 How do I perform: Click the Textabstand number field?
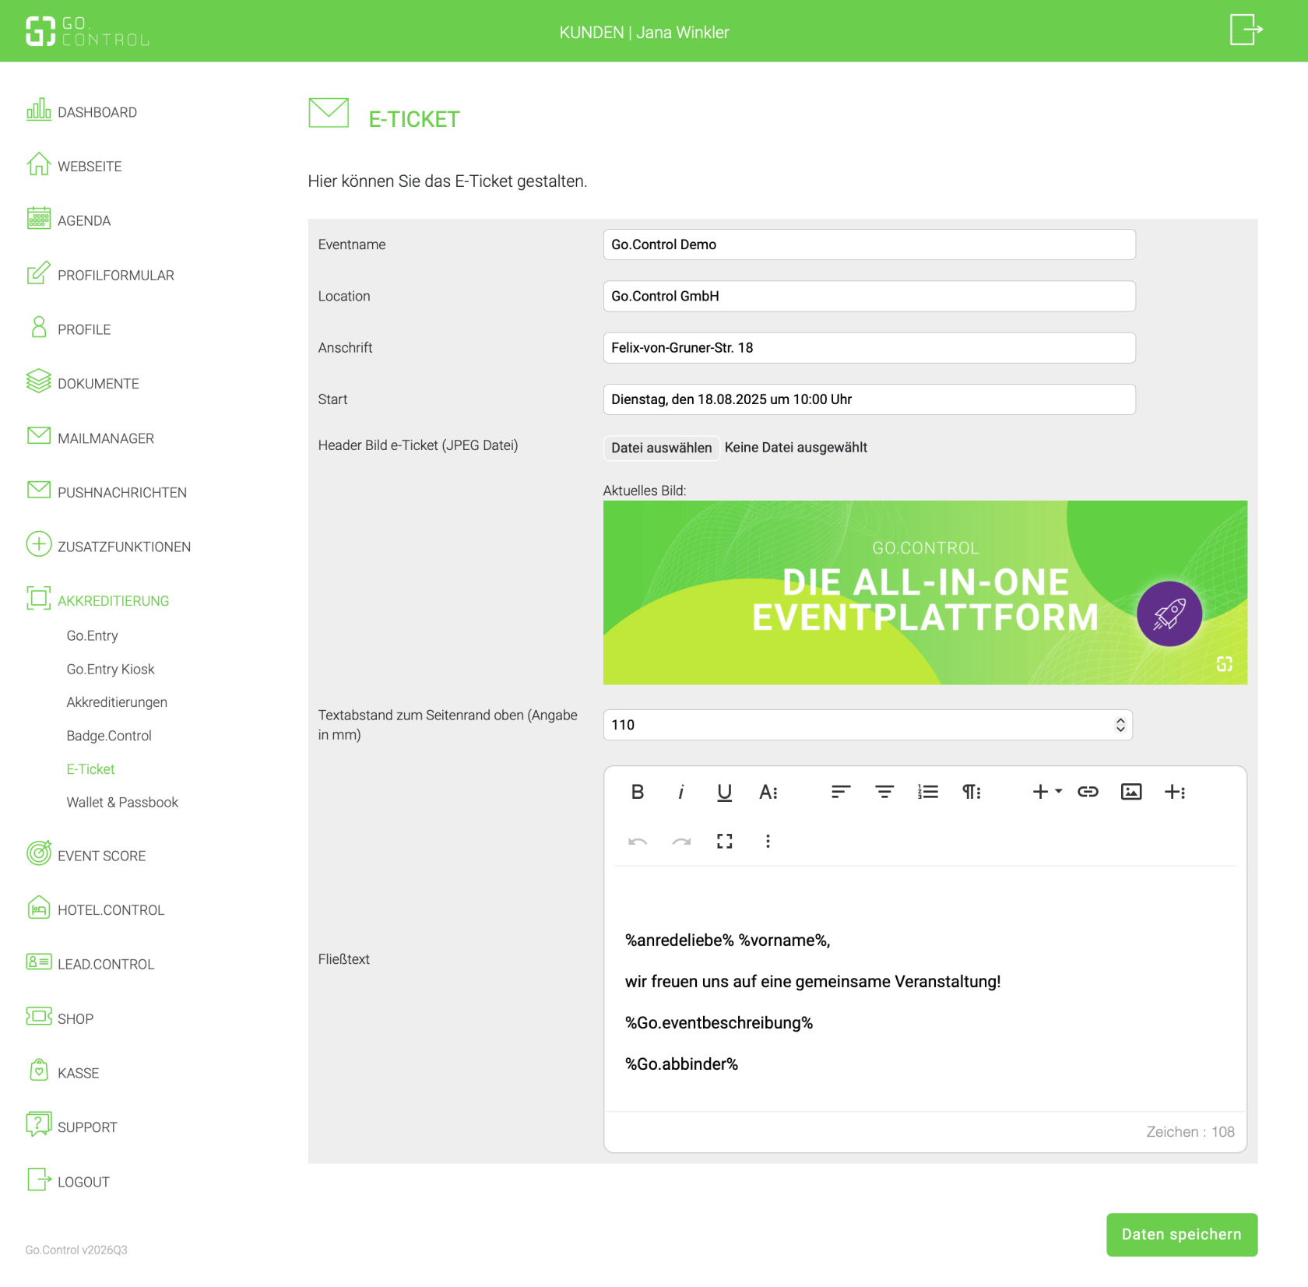tap(867, 725)
